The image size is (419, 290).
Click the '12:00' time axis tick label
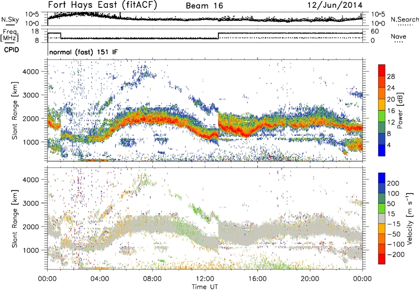pyautogui.click(x=205, y=279)
